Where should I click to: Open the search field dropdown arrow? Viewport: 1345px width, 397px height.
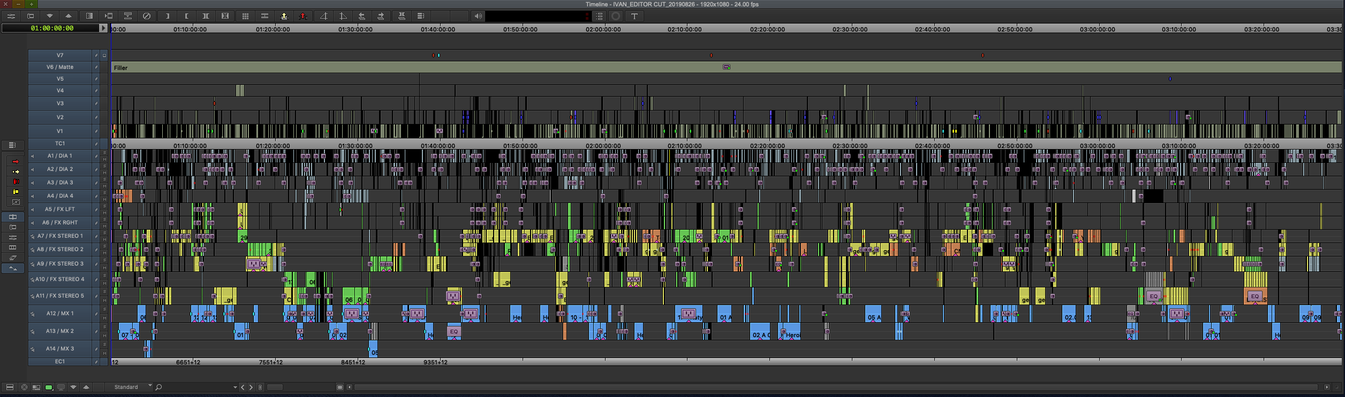pyautogui.click(x=235, y=387)
